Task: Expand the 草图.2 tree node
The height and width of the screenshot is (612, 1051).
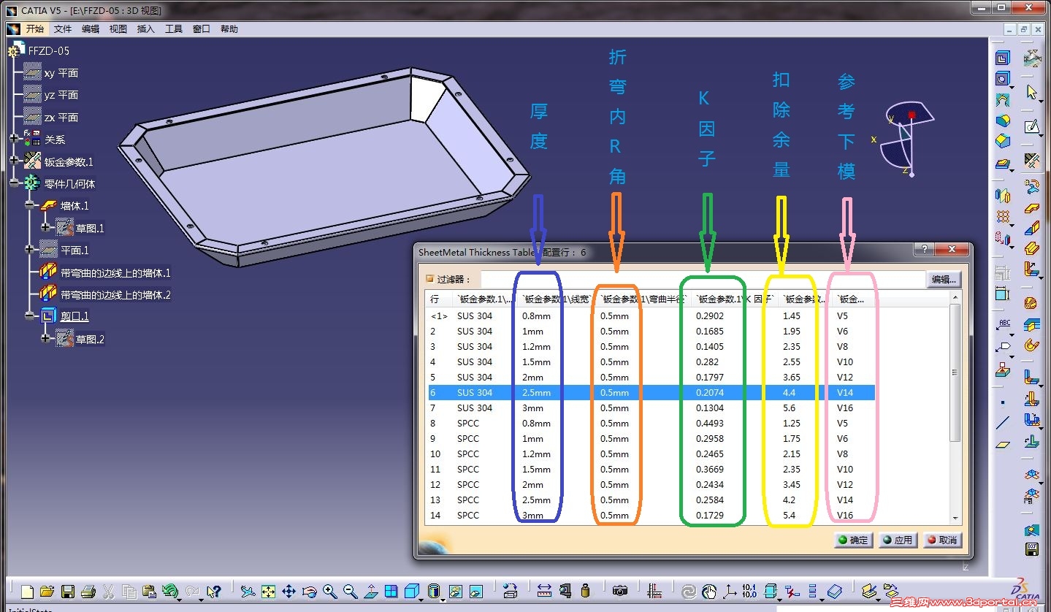Action: coord(45,339)
